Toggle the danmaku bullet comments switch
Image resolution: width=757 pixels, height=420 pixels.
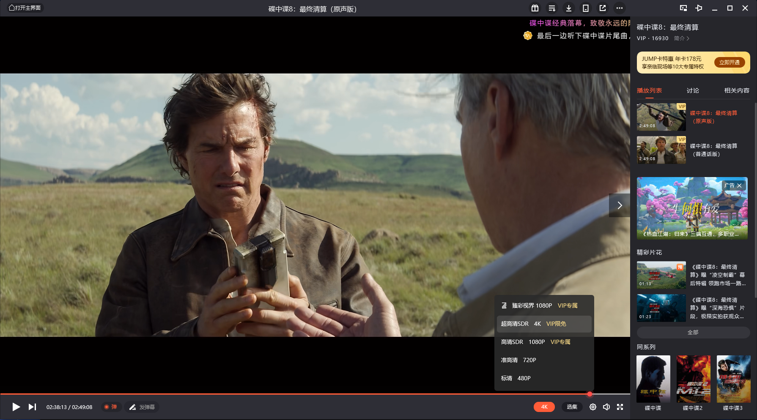(111, 407)
